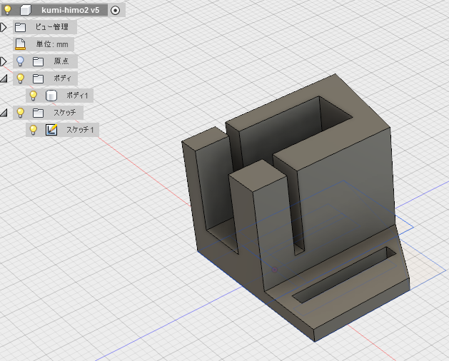This screenshot has height=361, width=449.
Task: Click the document units icon
Action: (x=20, y=44)
